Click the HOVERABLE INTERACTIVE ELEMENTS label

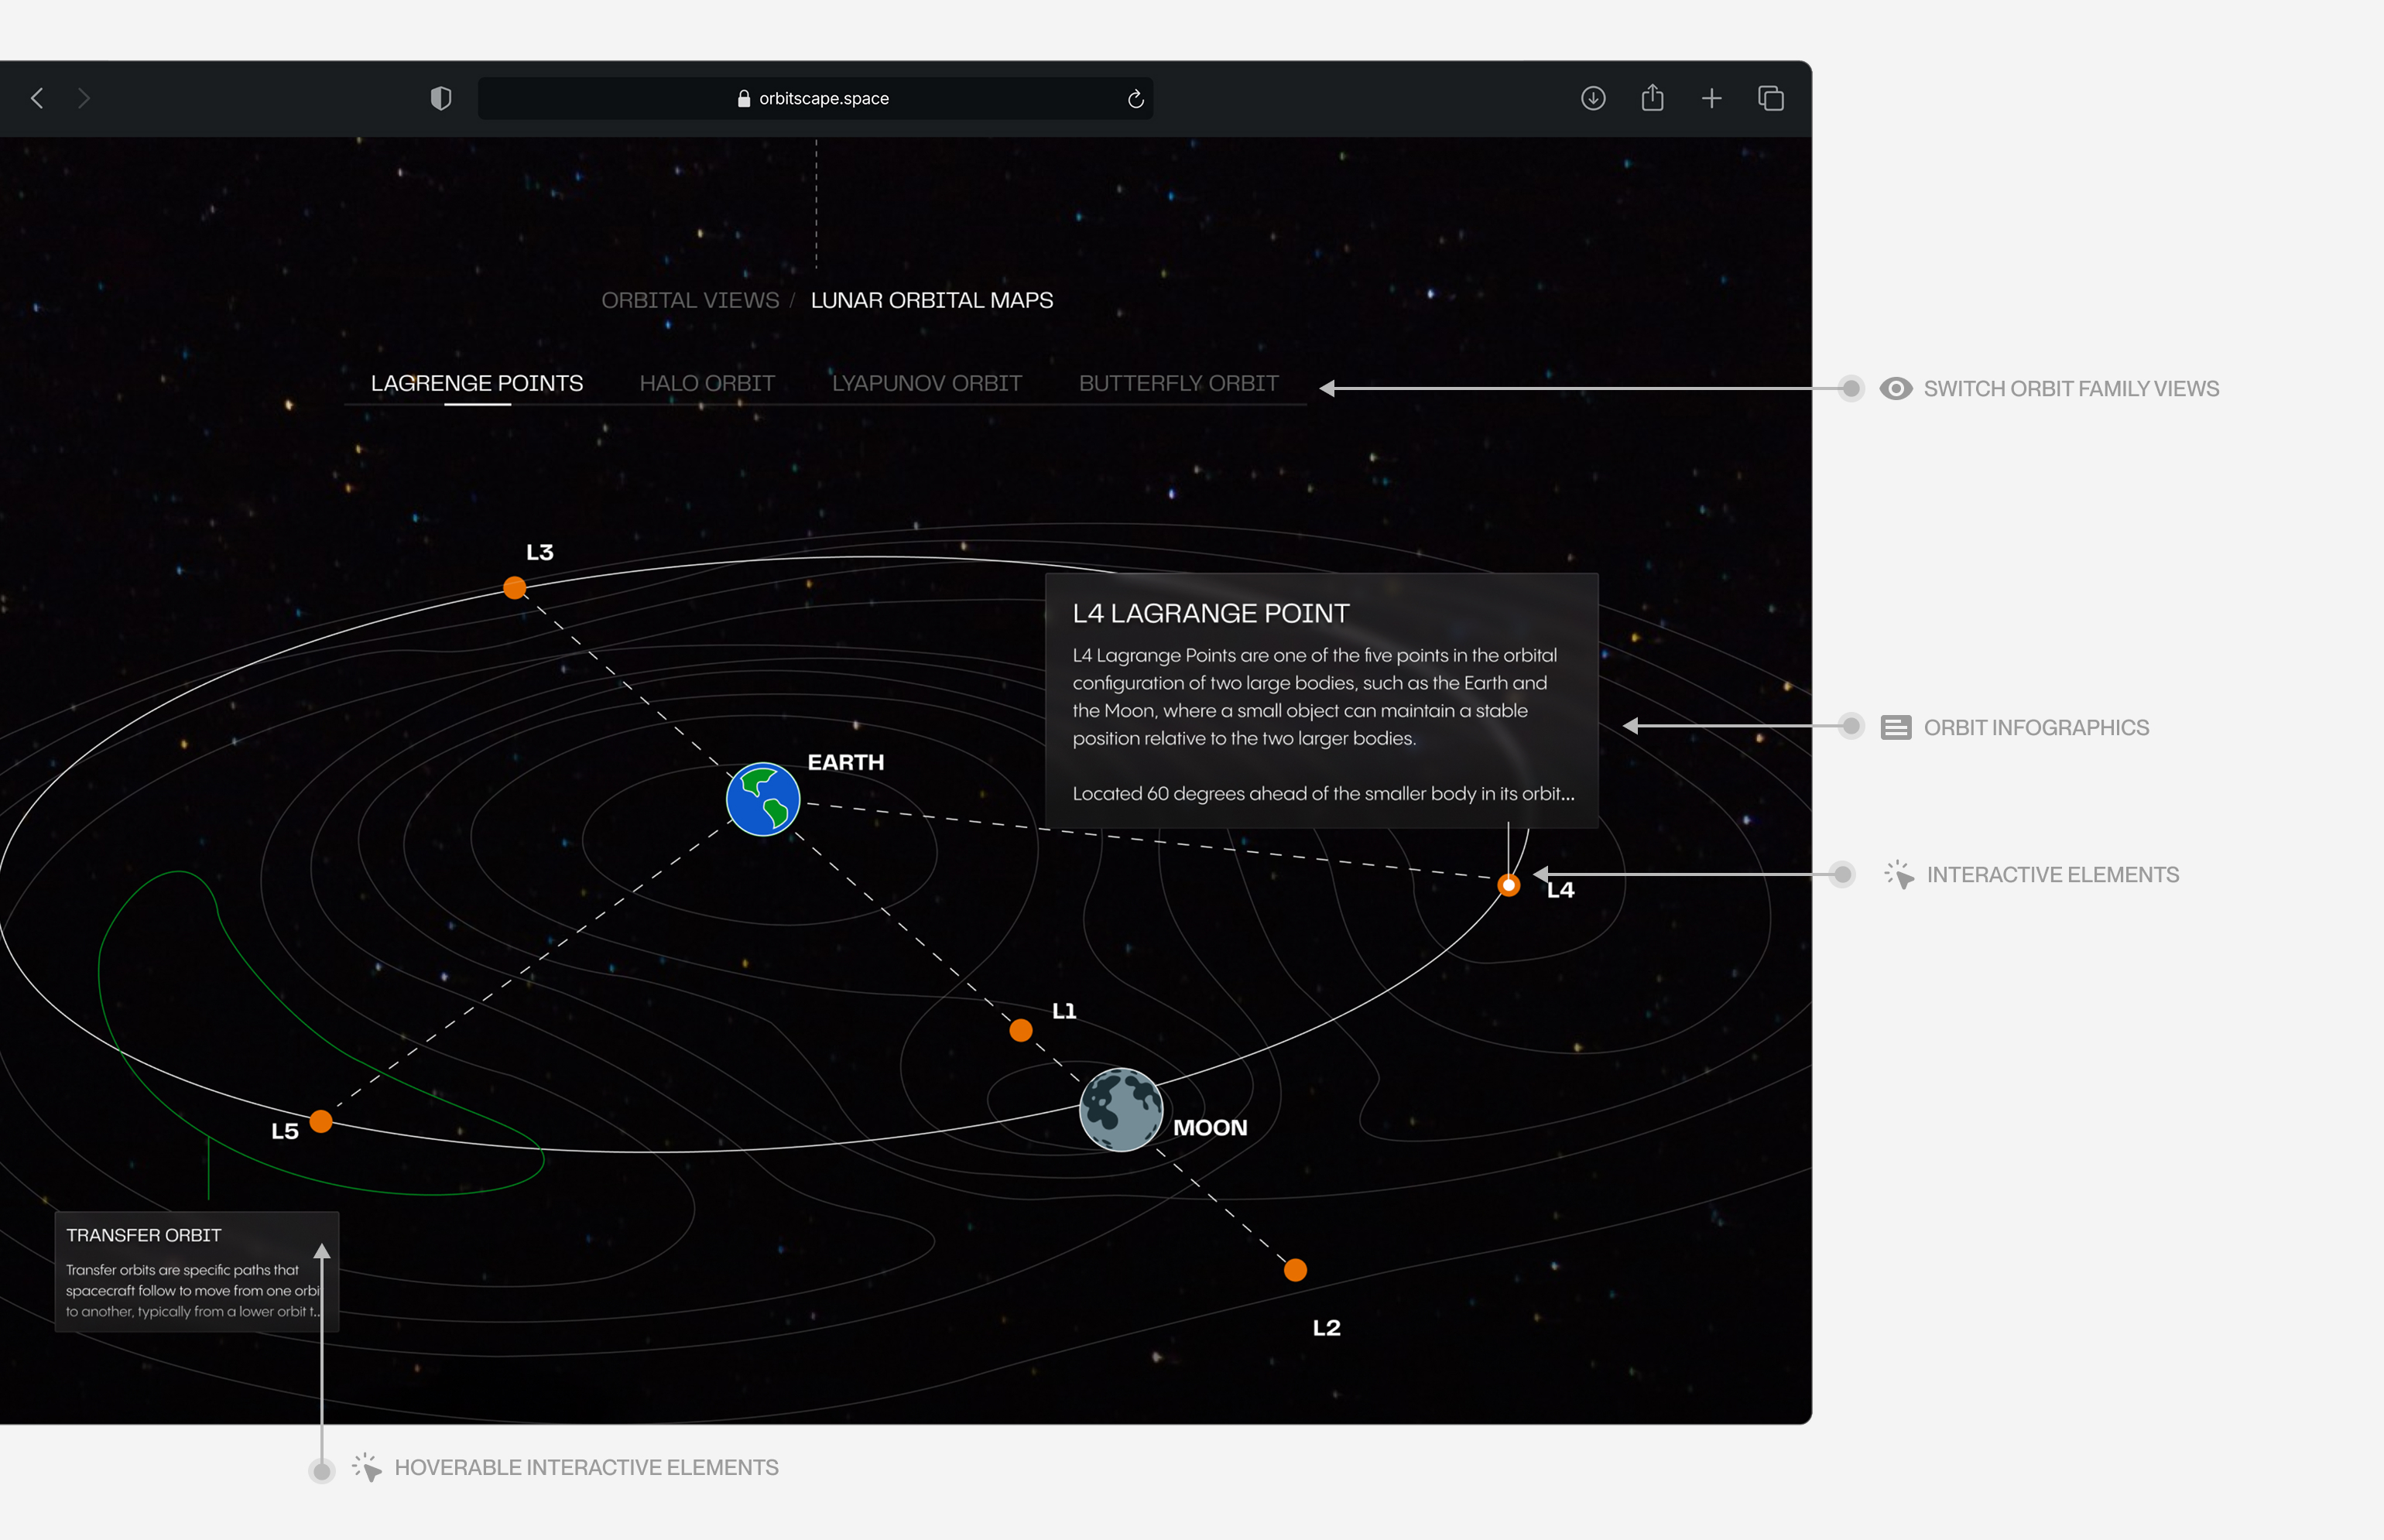pos(586,1467)
